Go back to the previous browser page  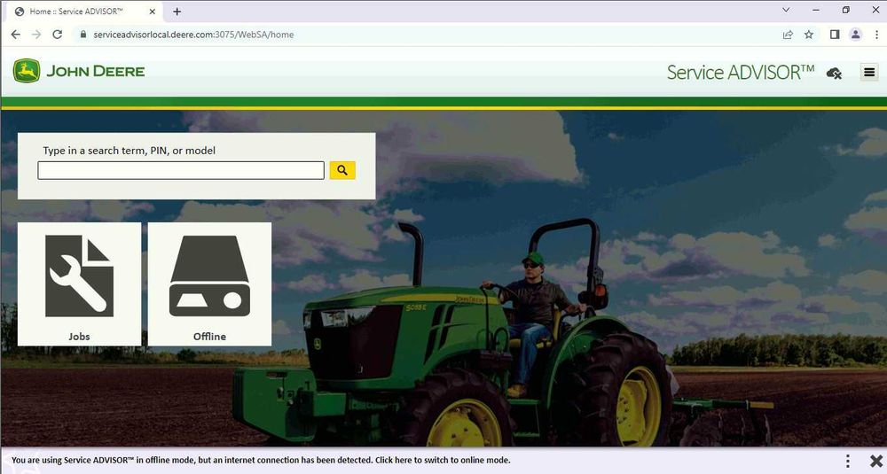pyautogui.click(x=15, y=35)
